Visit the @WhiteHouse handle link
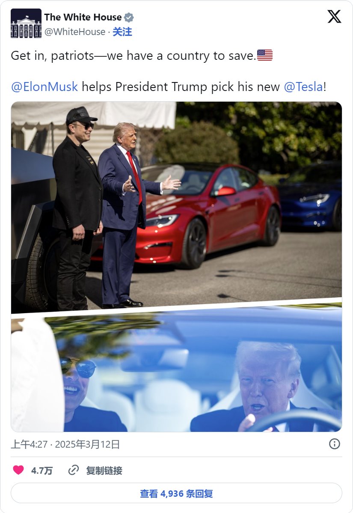 click(74, 32)
